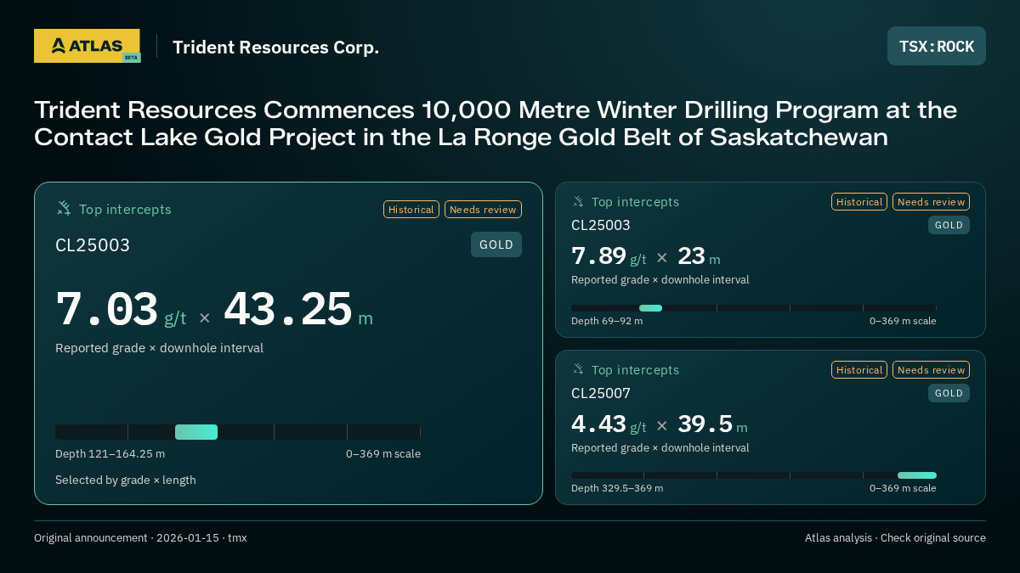Click the drill icon in the CL25003 7.03 g/t card
1020x573 pixels.
64,209
